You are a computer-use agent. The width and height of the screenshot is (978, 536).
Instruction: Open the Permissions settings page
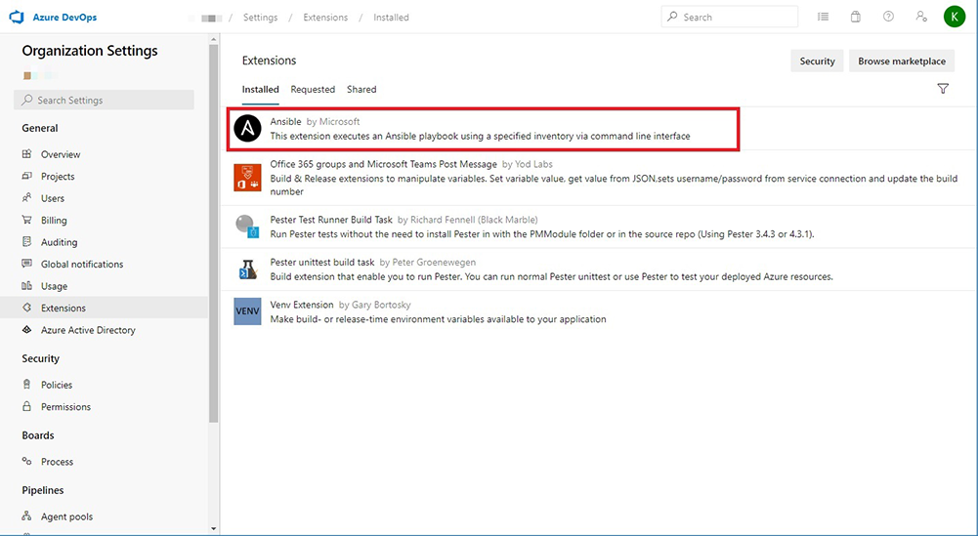click(x=65, y=406)
